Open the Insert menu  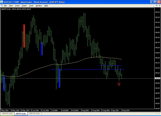17,6
